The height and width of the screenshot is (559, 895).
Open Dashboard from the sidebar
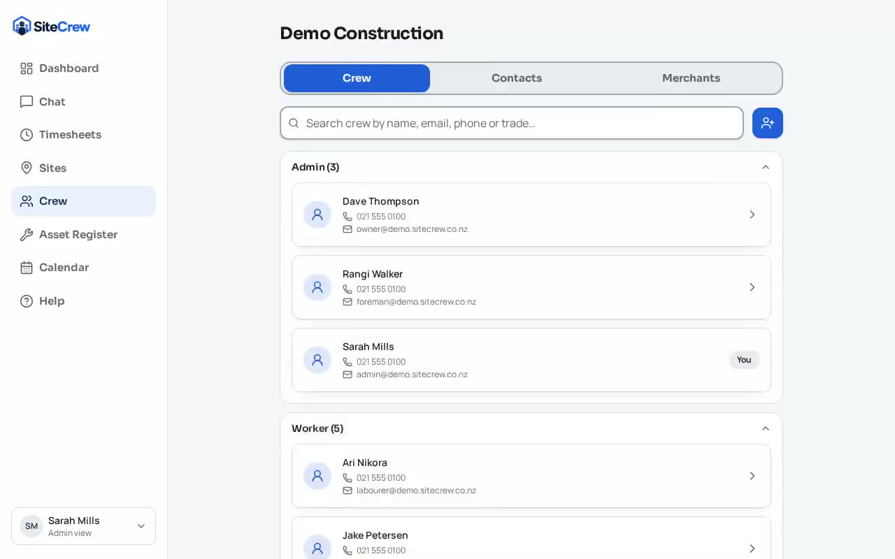point(83,68)
